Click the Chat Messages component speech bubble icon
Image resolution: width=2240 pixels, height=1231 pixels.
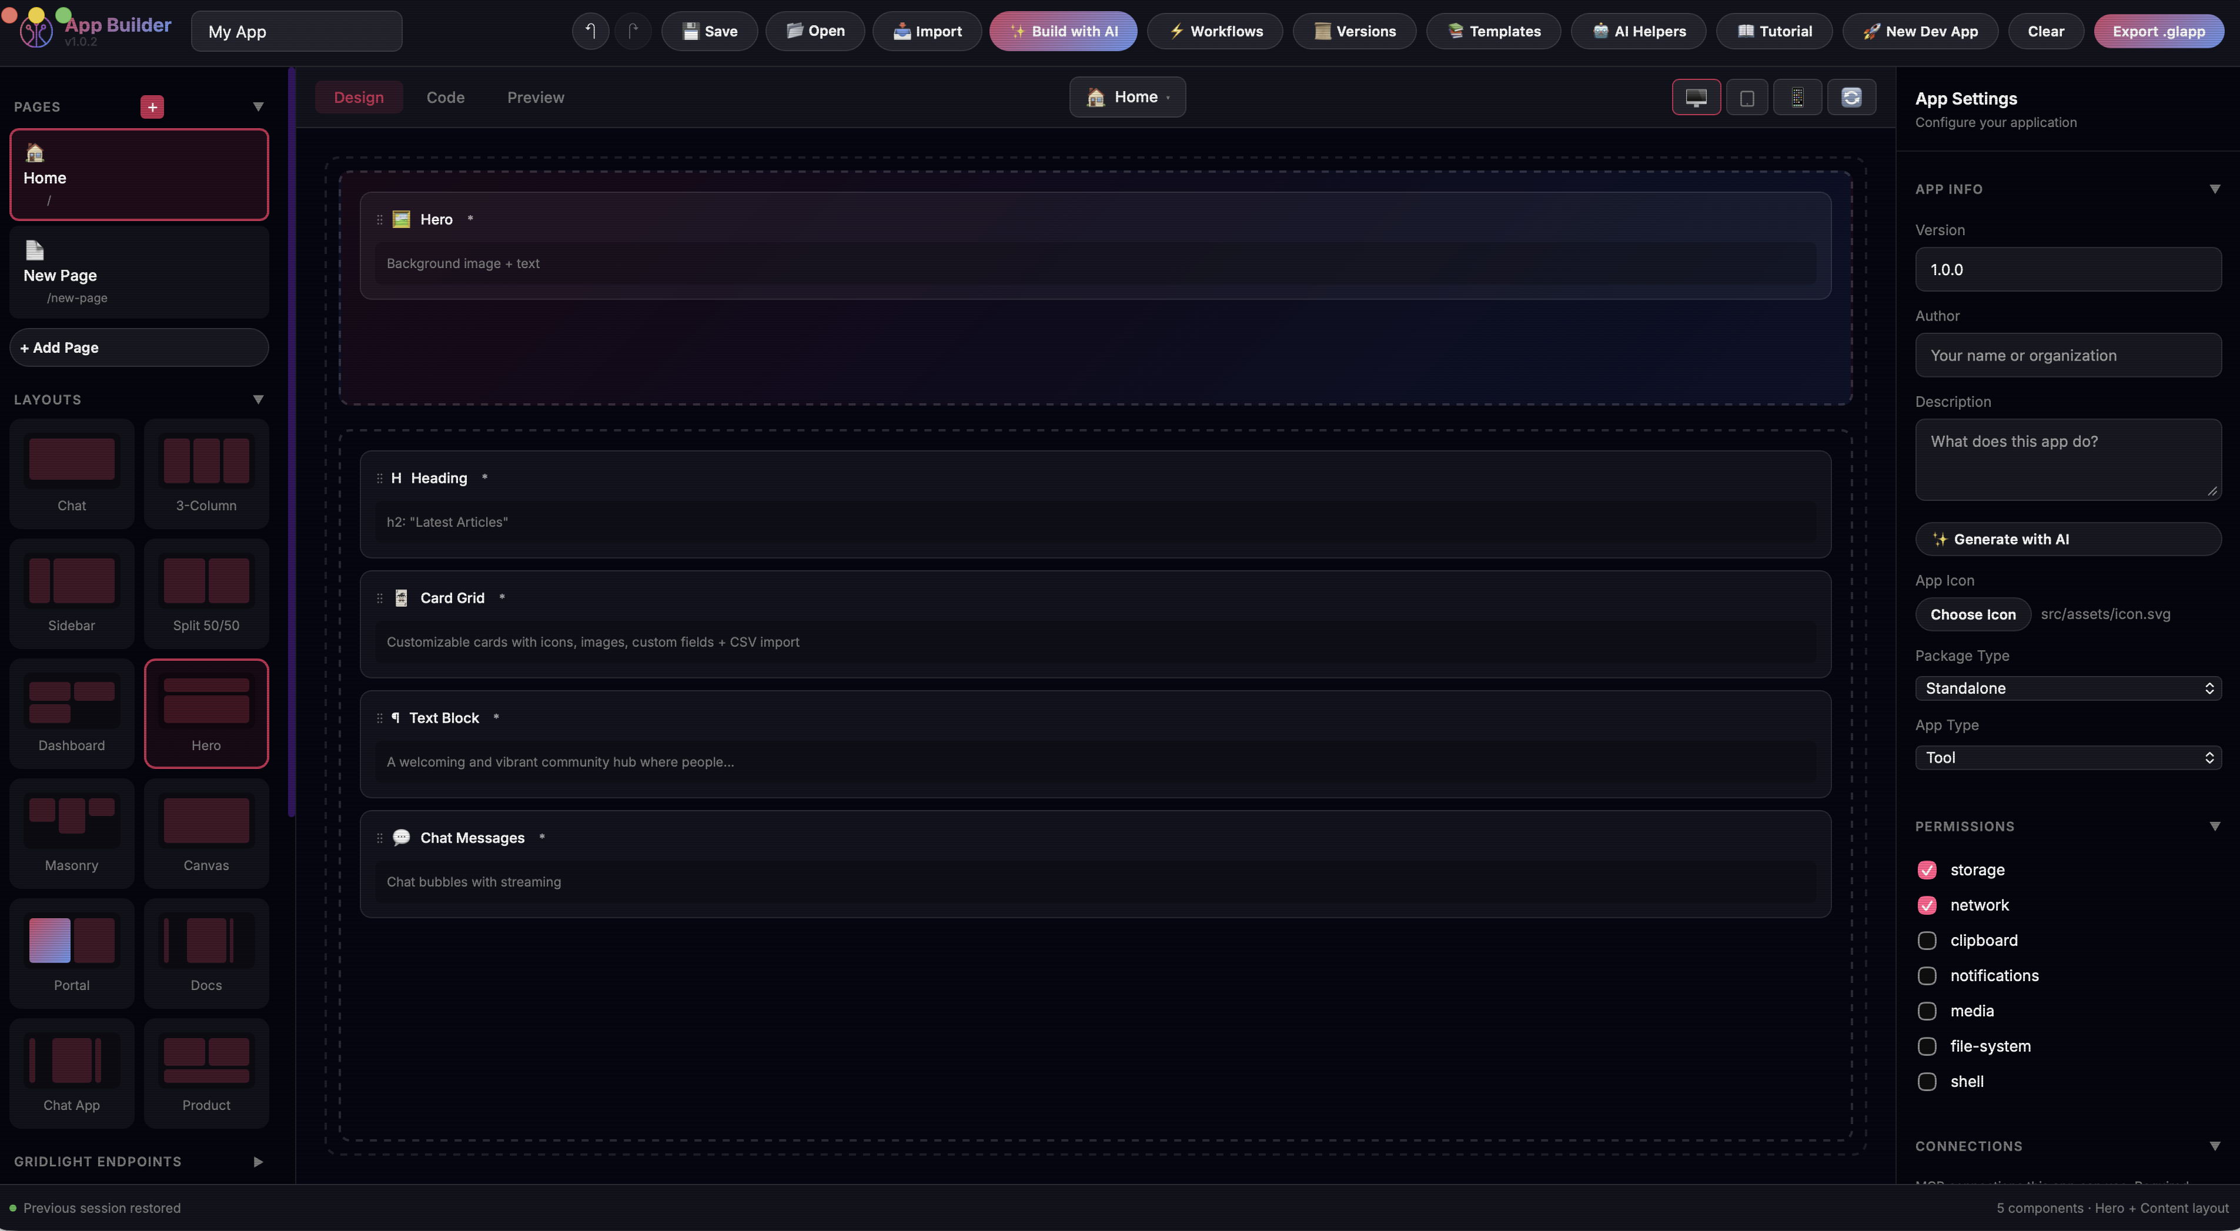pyautogui.click(x=401, y=837)
